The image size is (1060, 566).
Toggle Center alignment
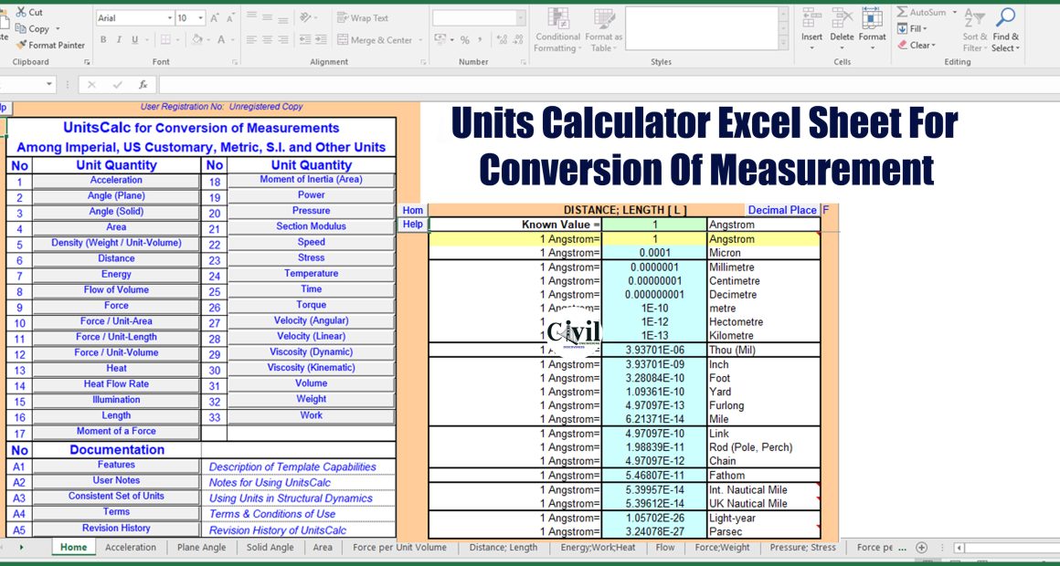(x=267, y=40)
